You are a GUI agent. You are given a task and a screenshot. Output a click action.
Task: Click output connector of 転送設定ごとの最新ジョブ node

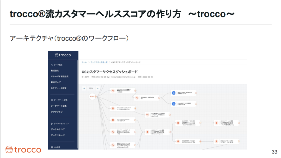click(x=170, y=115)
